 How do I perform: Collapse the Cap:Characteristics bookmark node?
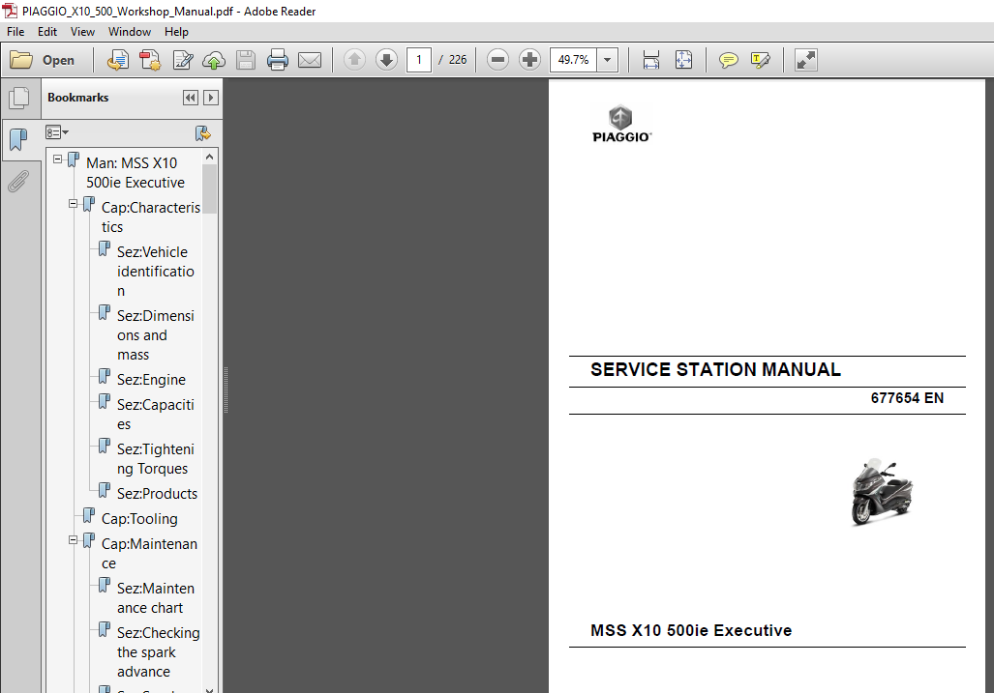[x=73, y=204]
